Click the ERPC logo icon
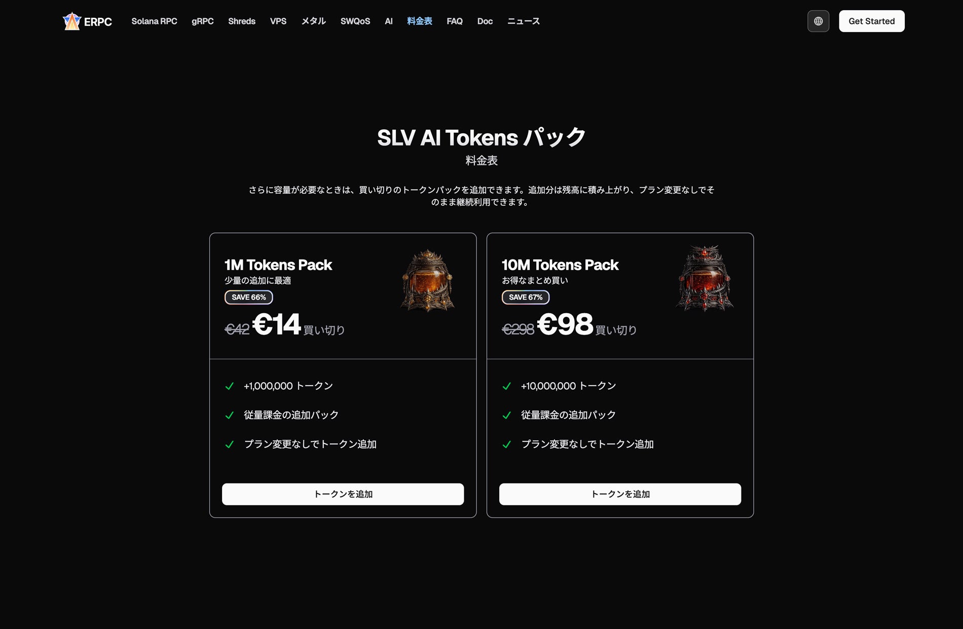963x629 pixels. coord(71,21)
